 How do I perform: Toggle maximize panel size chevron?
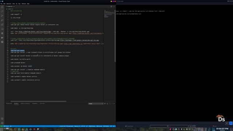(112, 104)
